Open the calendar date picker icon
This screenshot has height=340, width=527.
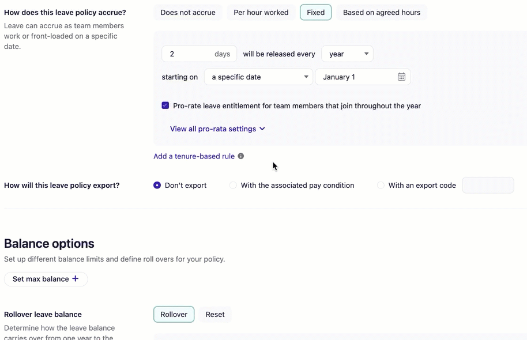[401, 77]
